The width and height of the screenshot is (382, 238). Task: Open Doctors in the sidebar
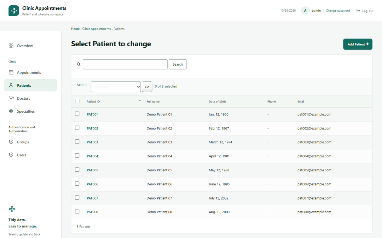pos(31,98)
